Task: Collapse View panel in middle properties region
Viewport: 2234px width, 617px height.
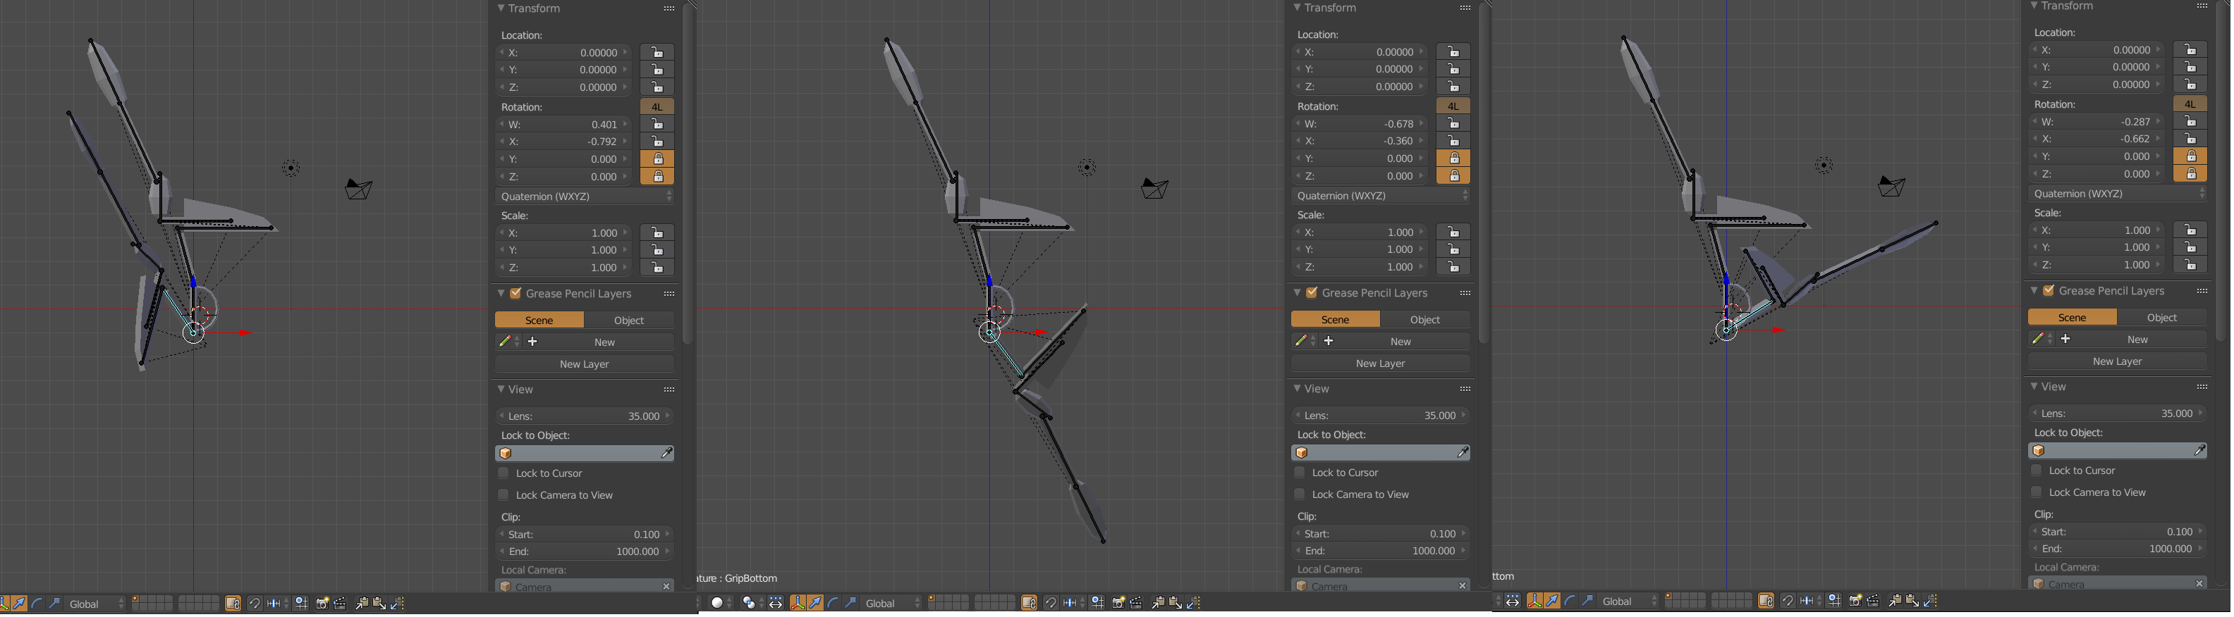Action: pos(1298,389)
